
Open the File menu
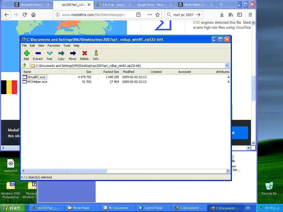point(24,46)
